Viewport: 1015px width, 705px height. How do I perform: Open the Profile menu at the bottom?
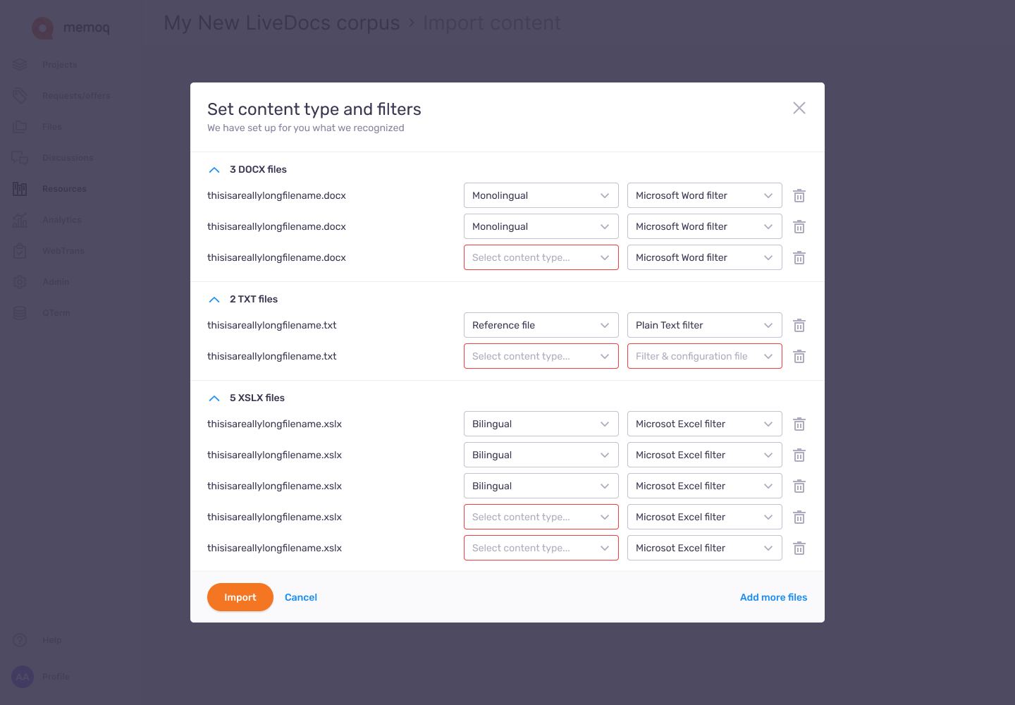coord(22,676)
